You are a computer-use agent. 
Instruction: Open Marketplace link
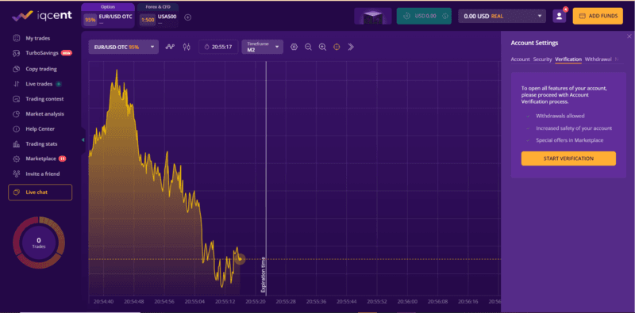(x=41, y=158)
